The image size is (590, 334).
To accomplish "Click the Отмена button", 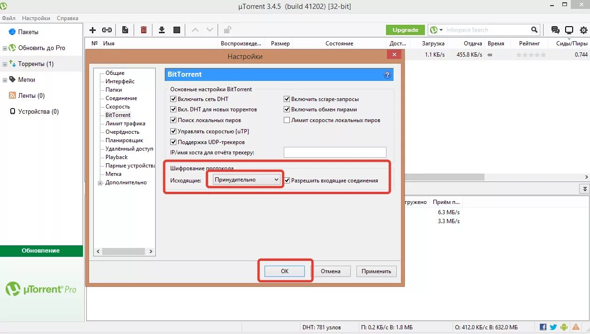I will tap(331, 271).
